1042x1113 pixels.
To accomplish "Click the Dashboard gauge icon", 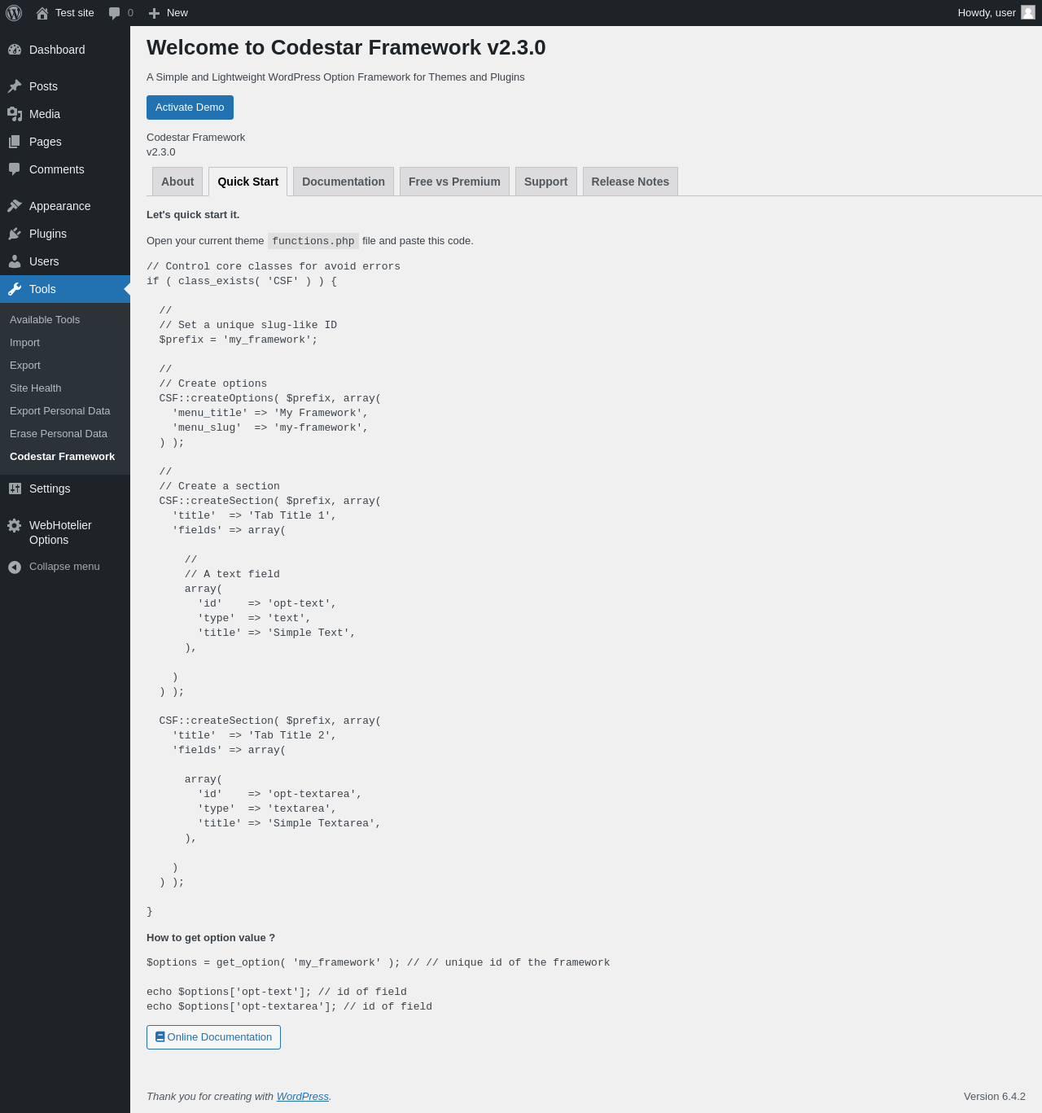I will click(x=15, y=50).
